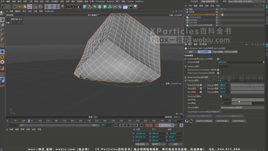Toggle Bend checkbox

[201, 92]
